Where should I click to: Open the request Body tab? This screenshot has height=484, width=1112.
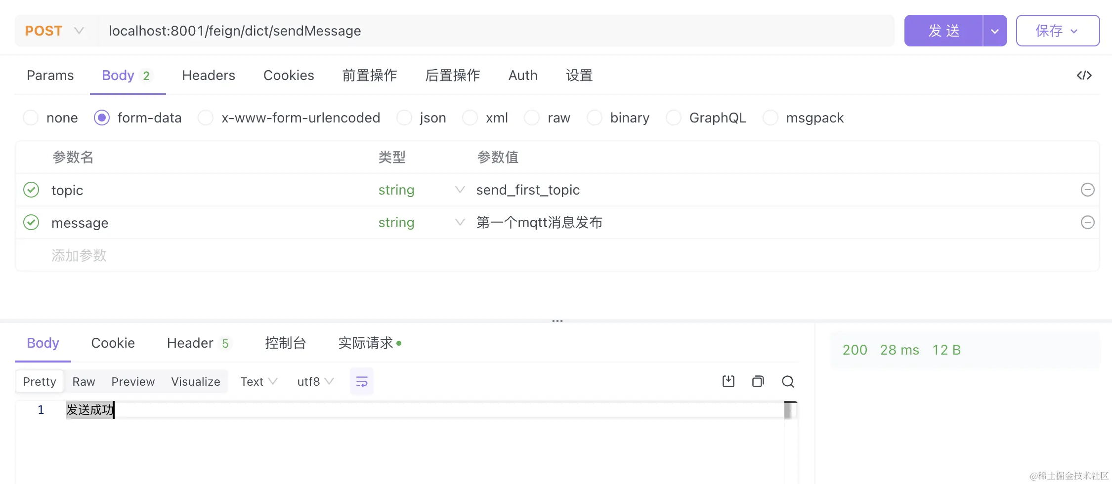(127, 75)
